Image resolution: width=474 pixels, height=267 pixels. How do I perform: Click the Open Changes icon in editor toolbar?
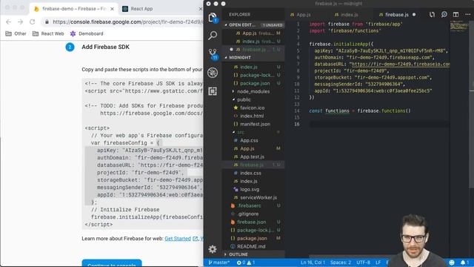tap(432, 15)
